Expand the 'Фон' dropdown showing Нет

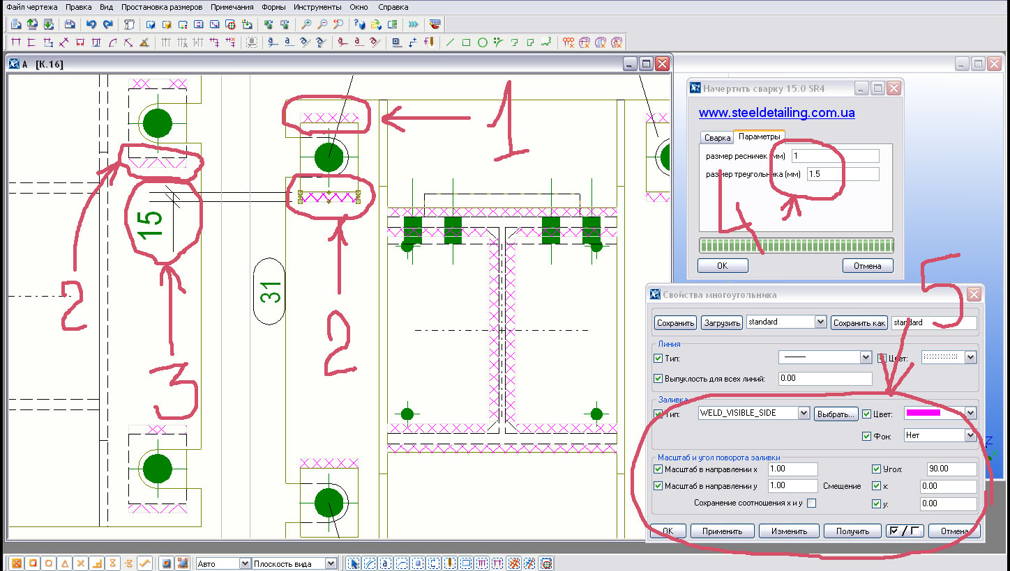[970, 435]
